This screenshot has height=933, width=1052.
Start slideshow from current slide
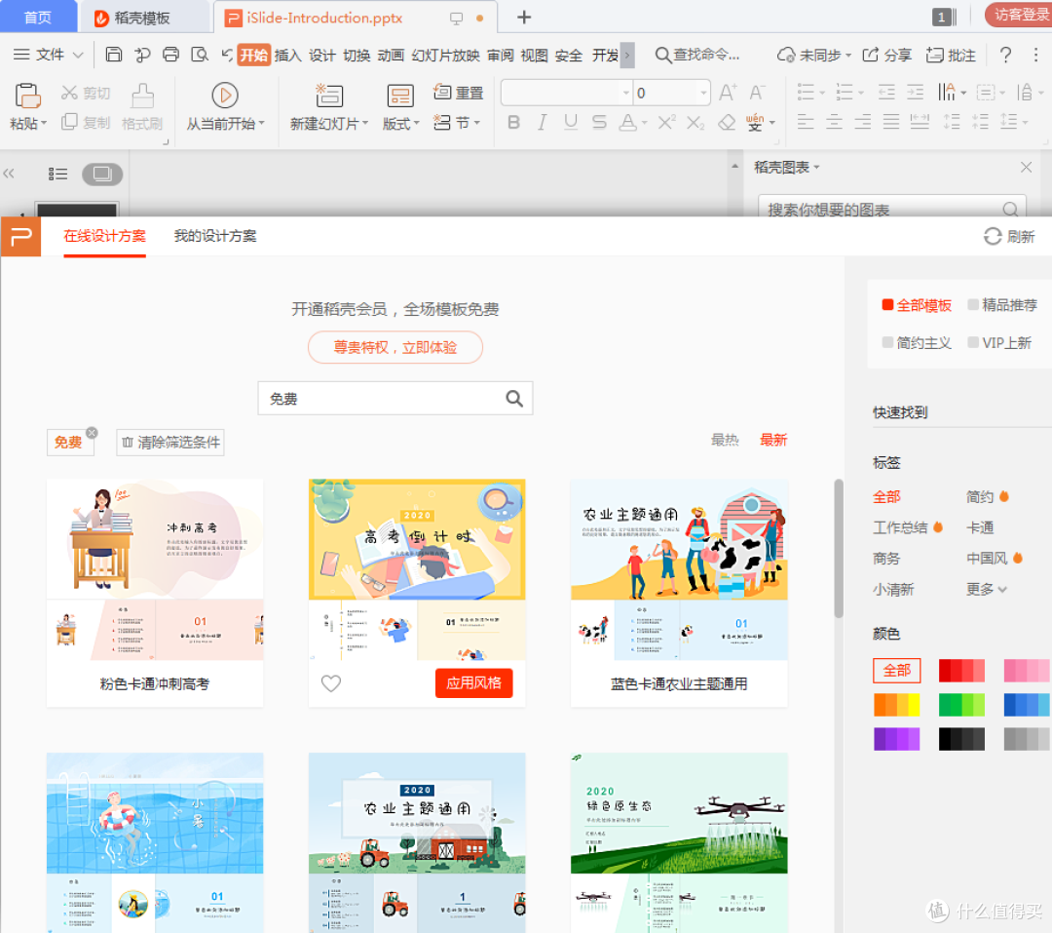(225, 96)
